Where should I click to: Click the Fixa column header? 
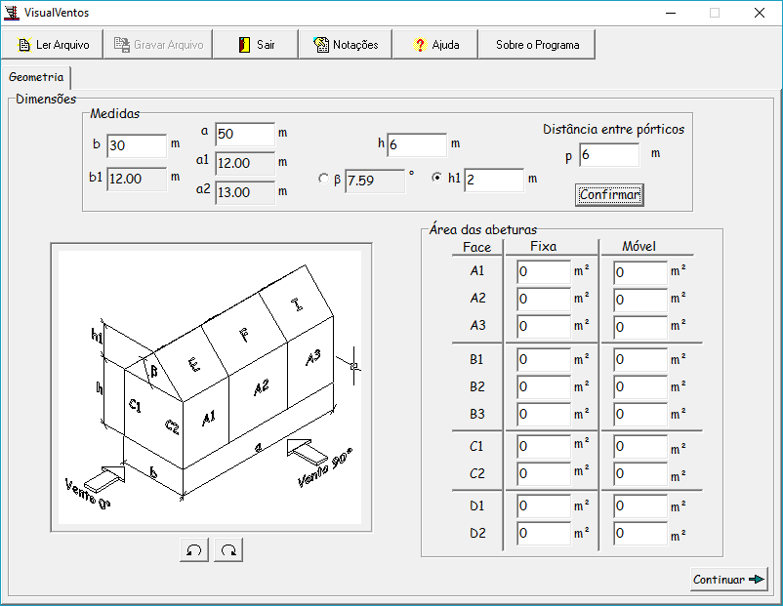543,247
